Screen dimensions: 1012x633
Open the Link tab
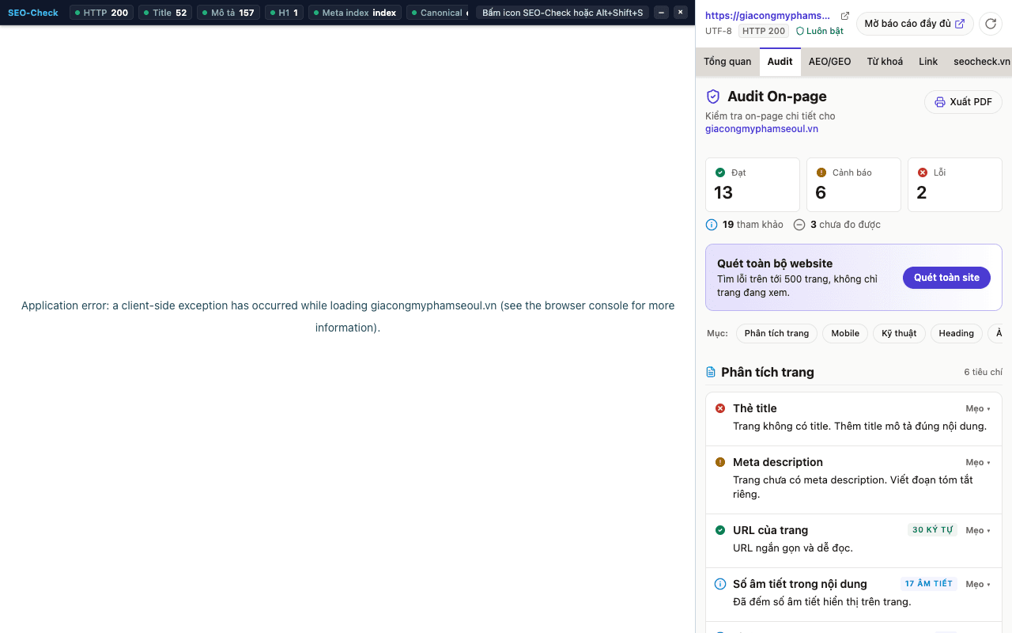928,62
